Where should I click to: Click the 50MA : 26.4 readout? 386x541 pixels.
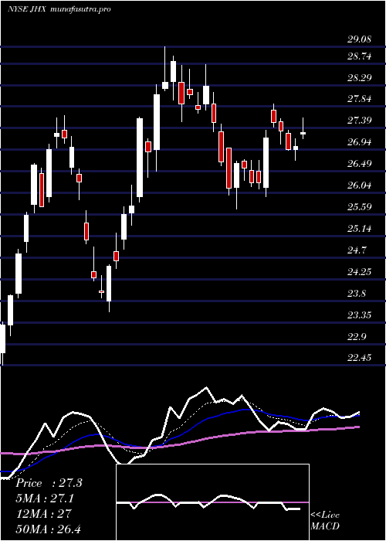(48, 529)
